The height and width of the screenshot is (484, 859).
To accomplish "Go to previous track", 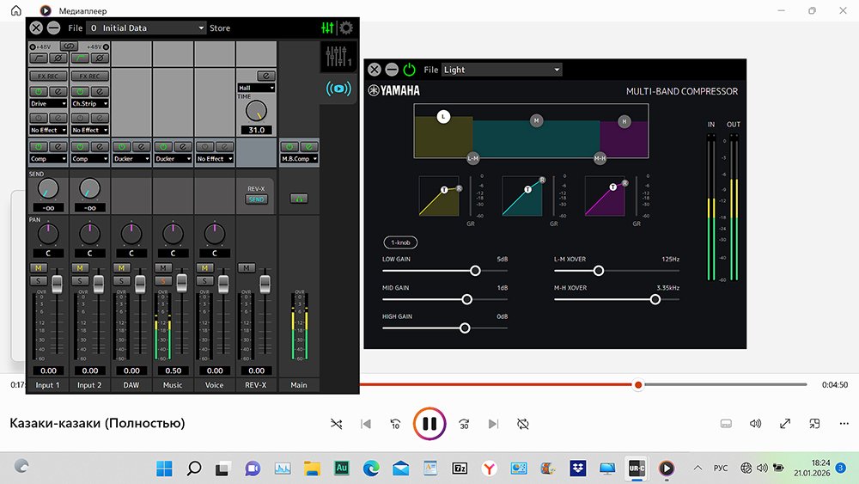I will pyautogui.click(x=366, y=424).
